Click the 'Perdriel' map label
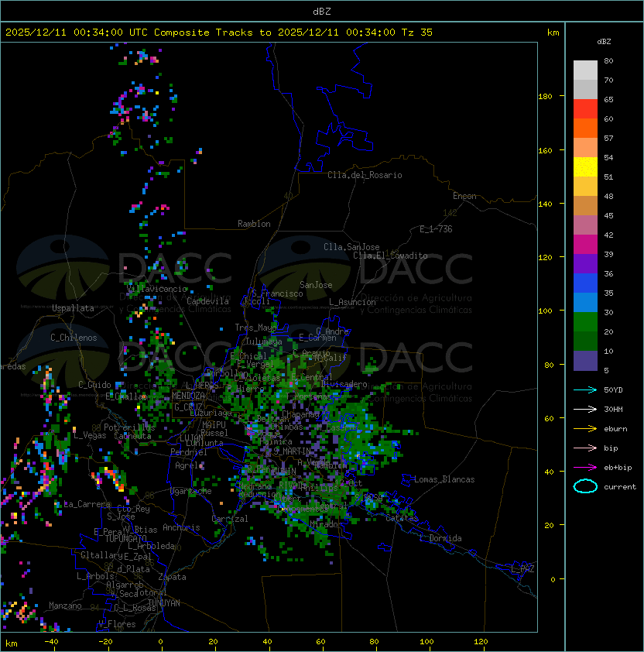The width and height of the screenshot is (644, 652). pos(189,452)
